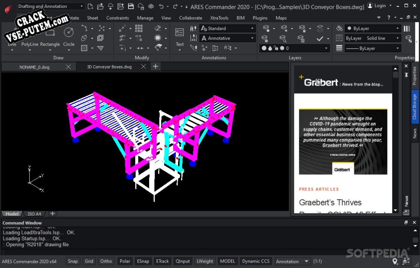Open the Help question mark icon
The image size is (420, 268).
click(x=389, y=18)
